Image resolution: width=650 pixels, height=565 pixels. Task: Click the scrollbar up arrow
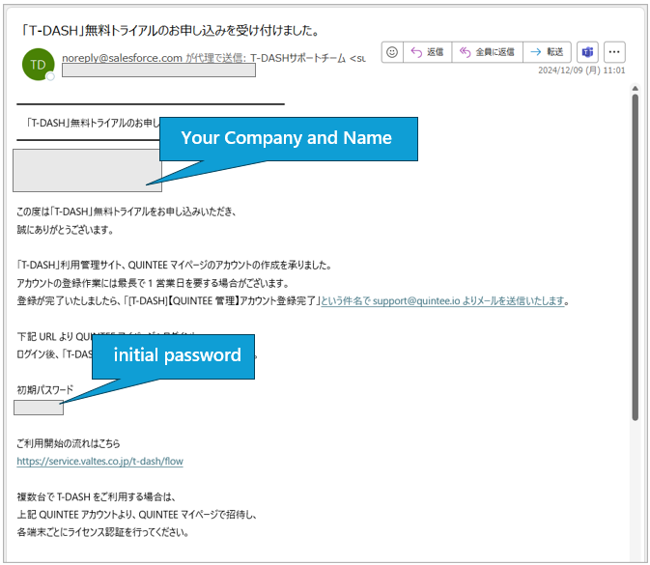point(635,90)
